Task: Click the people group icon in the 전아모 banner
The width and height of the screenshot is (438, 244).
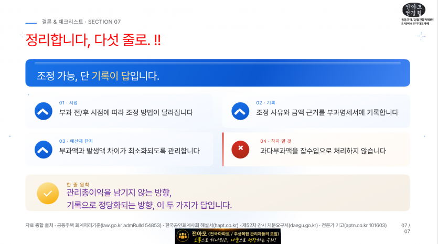Action: click(183, 236)
